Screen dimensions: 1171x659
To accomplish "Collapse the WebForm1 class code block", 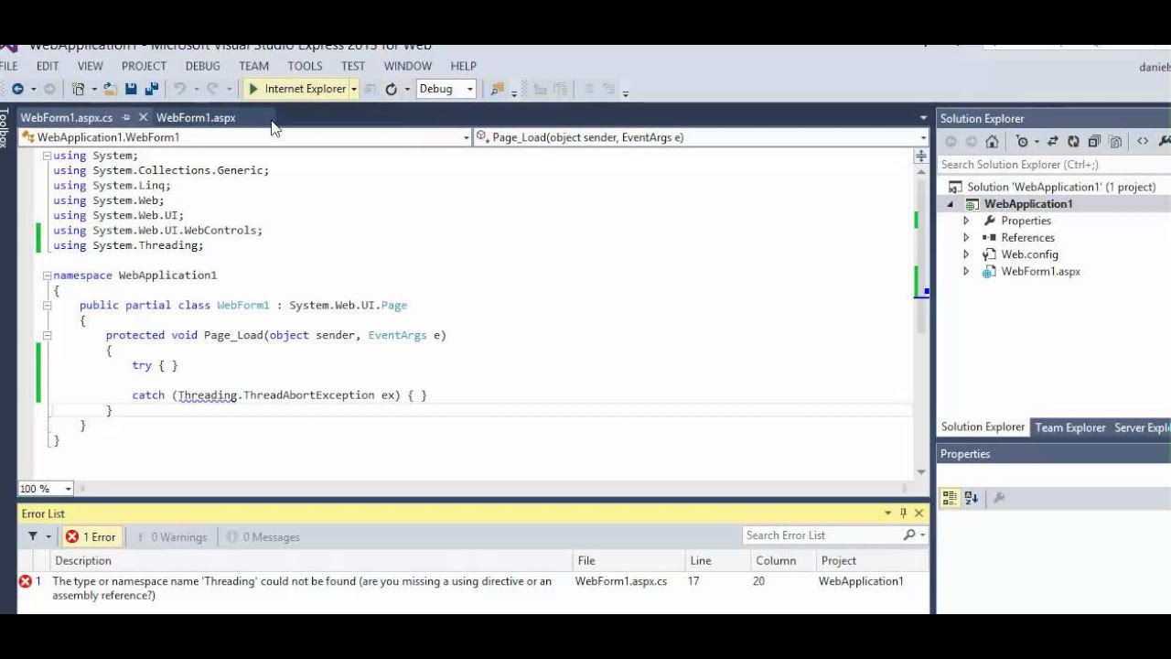I will (47, 306).
